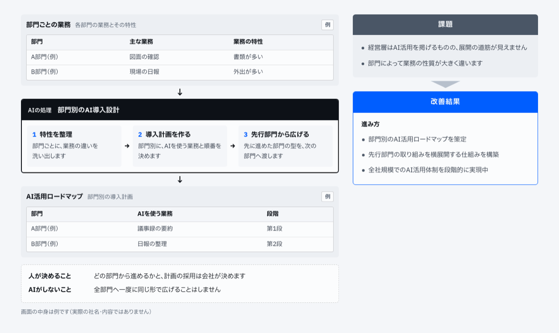Click the AIを使う業務 column header
This screenshot has width=559, height=333.
[x=155, y=214]
